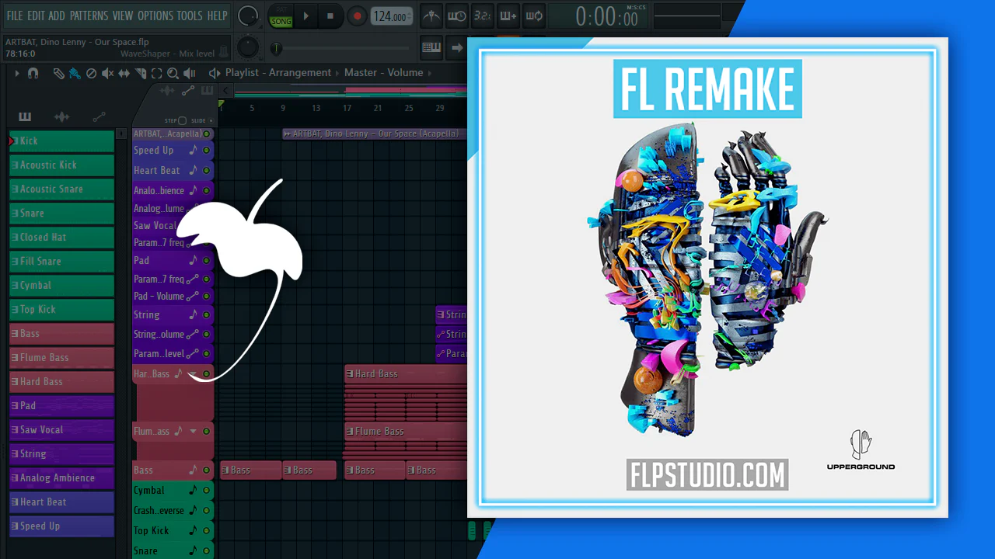Click the song position slider
The image size is (995, 559).
342,49
